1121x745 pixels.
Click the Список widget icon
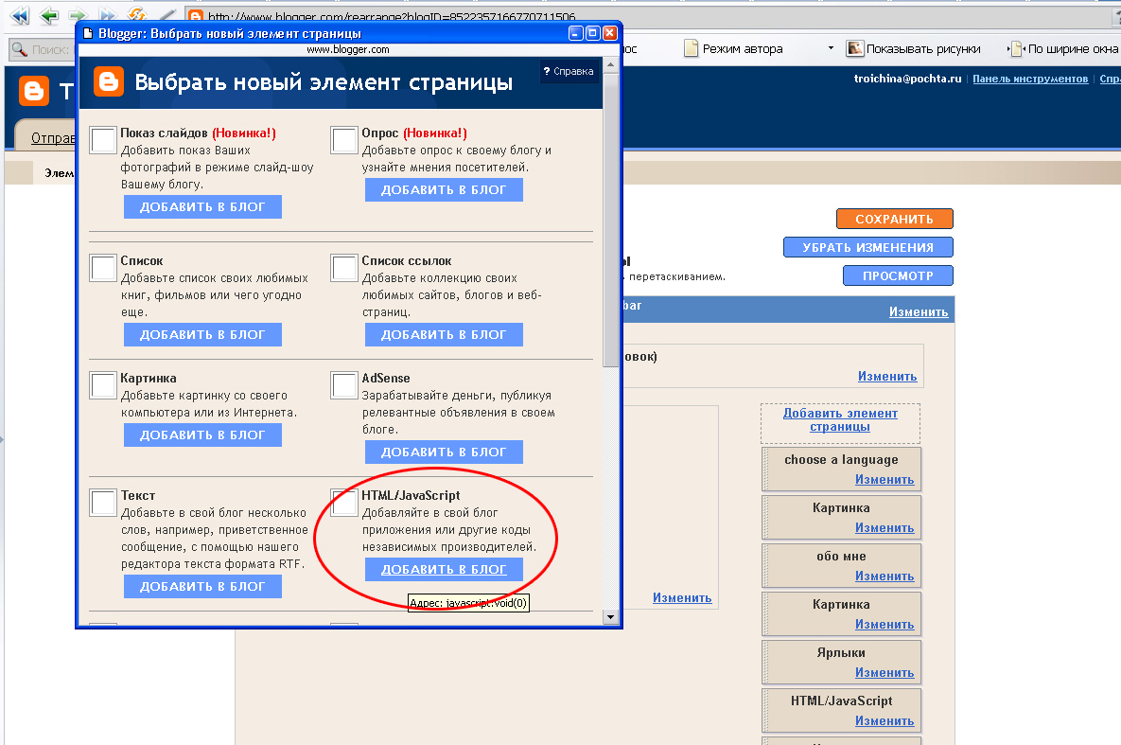[x=103, y=268]
